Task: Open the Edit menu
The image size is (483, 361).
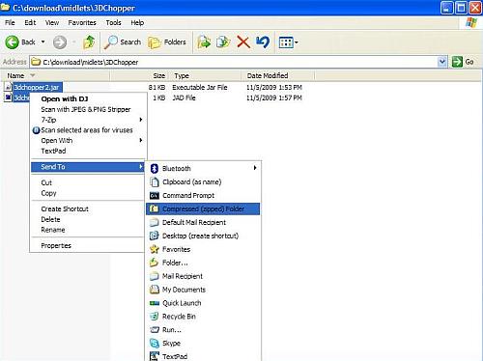Action: (x=30, y=23)
